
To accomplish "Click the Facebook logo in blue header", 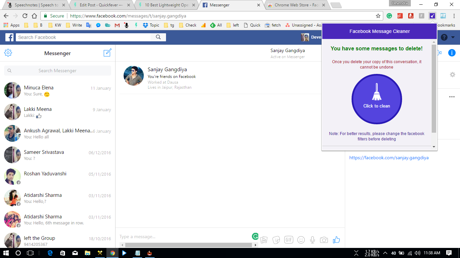I will point(9,37).
